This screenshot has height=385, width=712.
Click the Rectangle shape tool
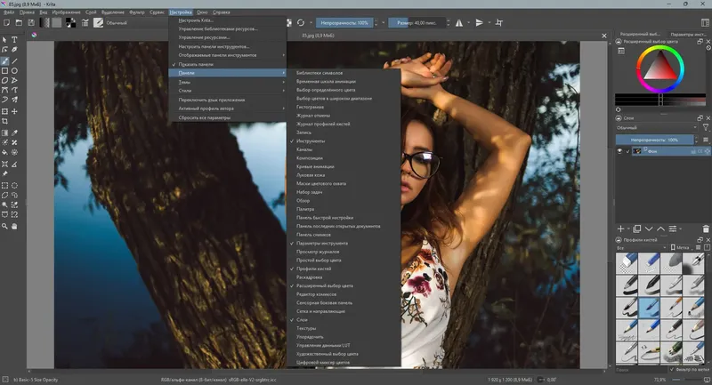pyautogui.click(x=5, y=69)
